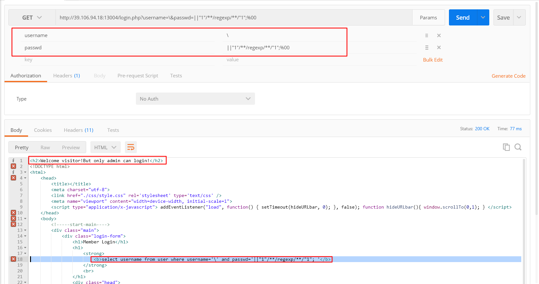Click the 200 OK status text
The width and height of the screenshot is (539, 284).
(x=482, y=129)
